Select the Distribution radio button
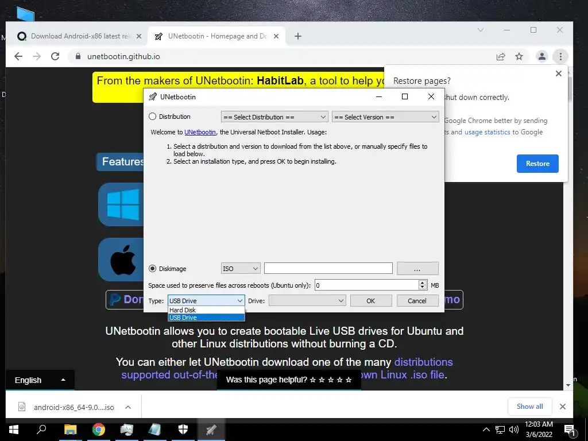The height and width of the screenshot is (441, 588). click(152, 117)
